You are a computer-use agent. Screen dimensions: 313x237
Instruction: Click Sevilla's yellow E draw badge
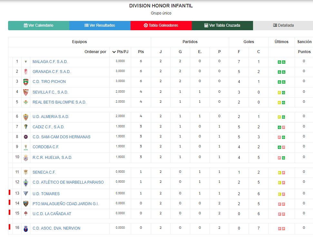279,93
